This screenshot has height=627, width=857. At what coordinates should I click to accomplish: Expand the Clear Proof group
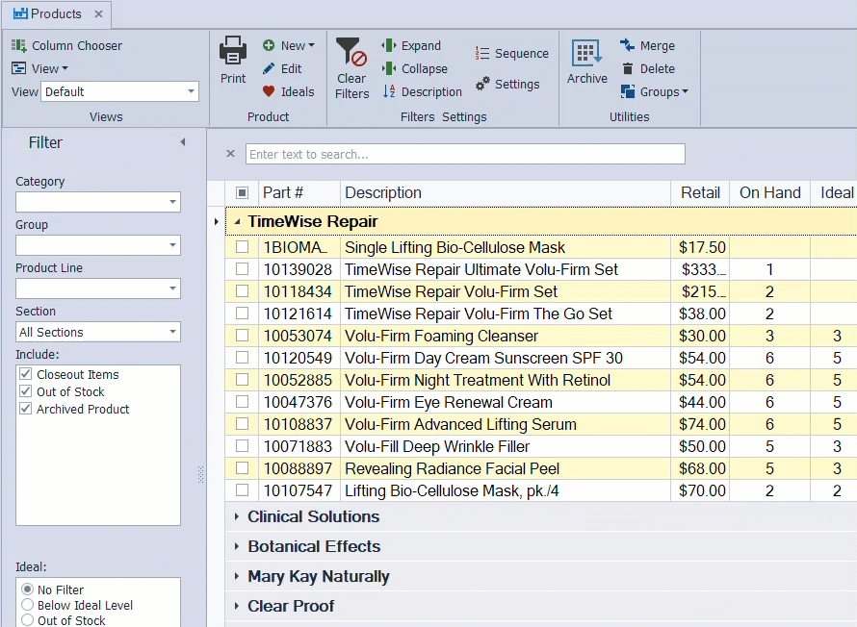click(x=237, y=606)
